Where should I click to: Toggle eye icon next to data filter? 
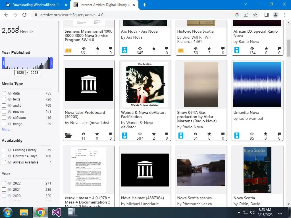[9, 93]
